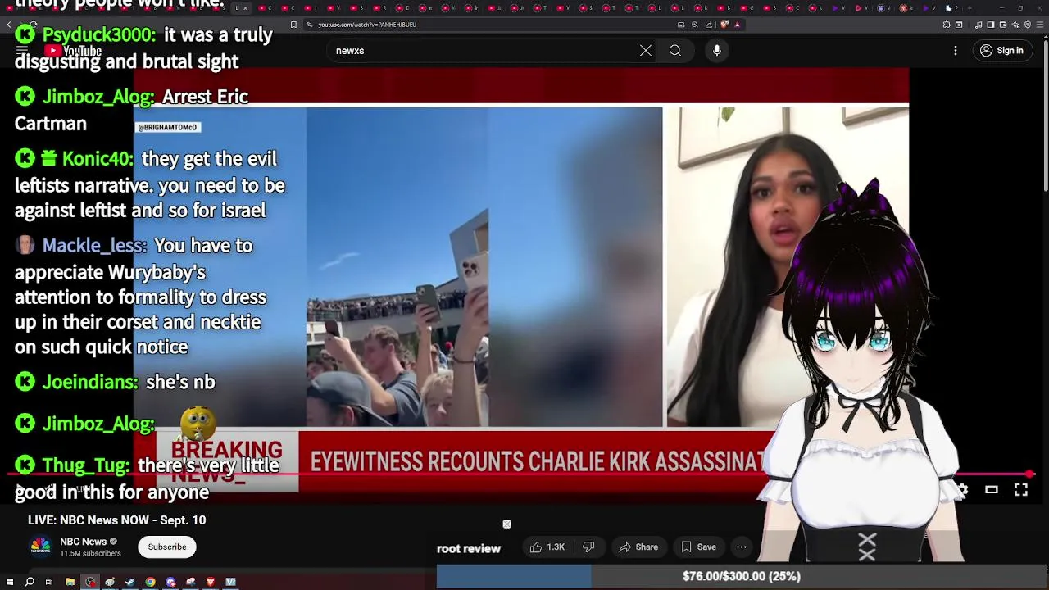
Task: Toggle fullscreen on the video player
Action: (x=1021, y=490)
